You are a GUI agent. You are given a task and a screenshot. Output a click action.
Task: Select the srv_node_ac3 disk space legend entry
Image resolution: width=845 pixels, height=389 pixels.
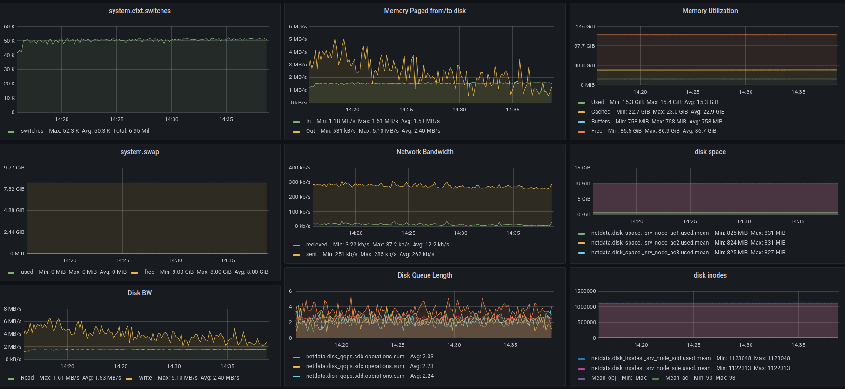click(650, 253)
